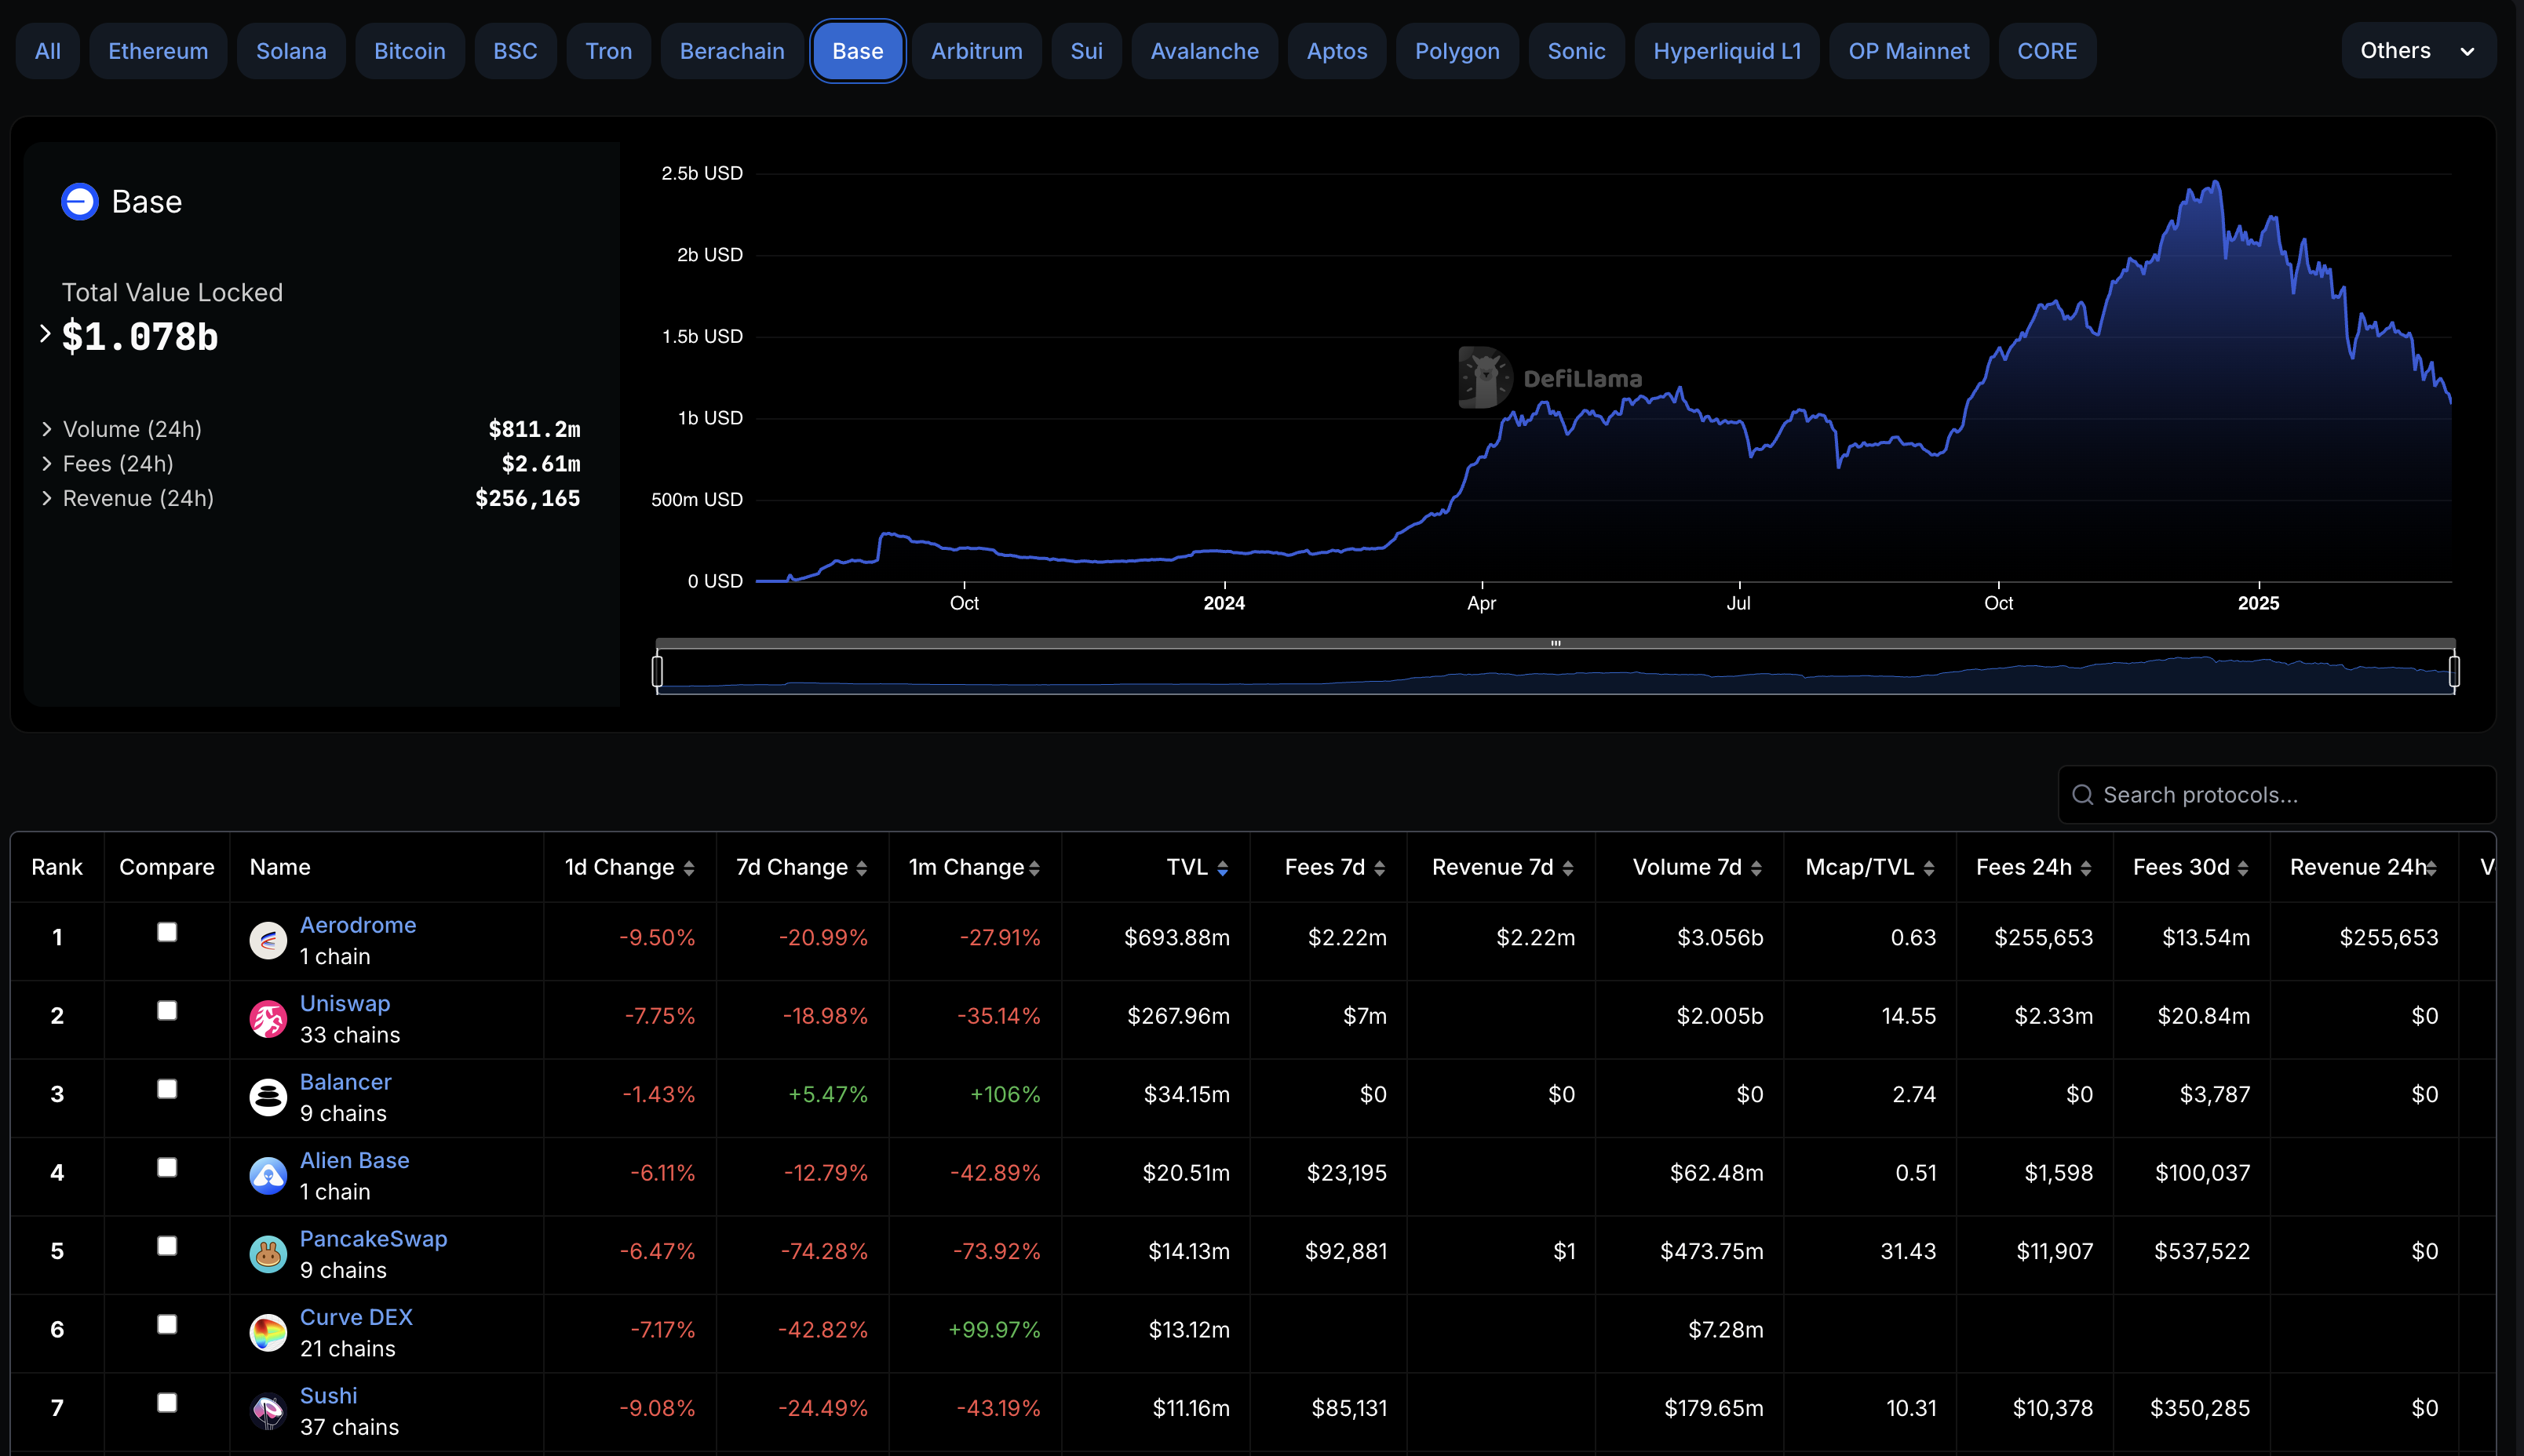Click the PancakeSwap bunny logo
Viewport: 2524px width, 1456px height.
point(268,1254)
